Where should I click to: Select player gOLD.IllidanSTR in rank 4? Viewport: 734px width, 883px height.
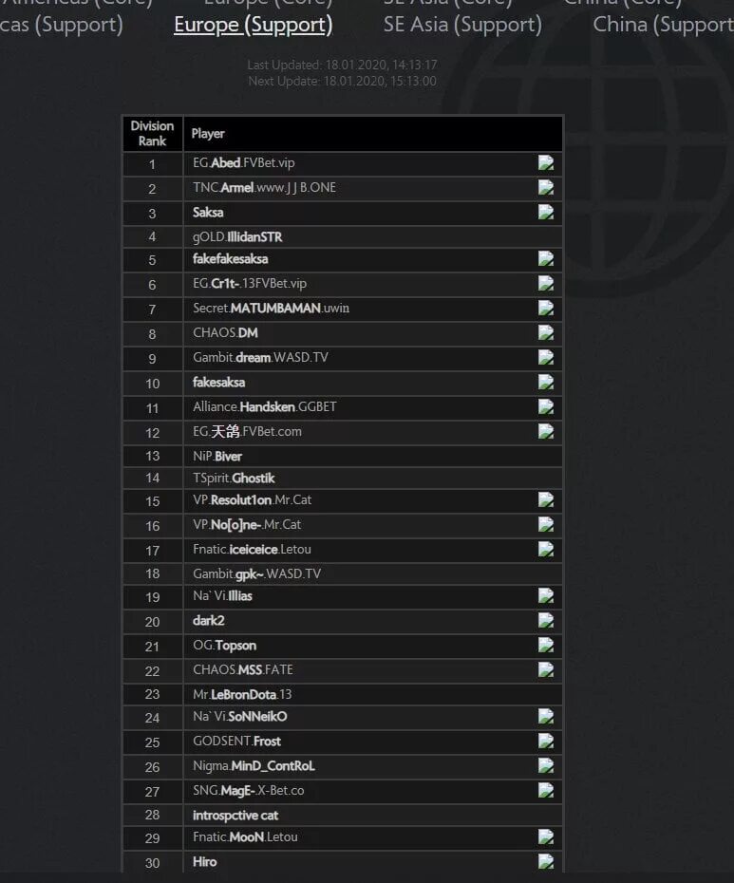click(237, 237)
